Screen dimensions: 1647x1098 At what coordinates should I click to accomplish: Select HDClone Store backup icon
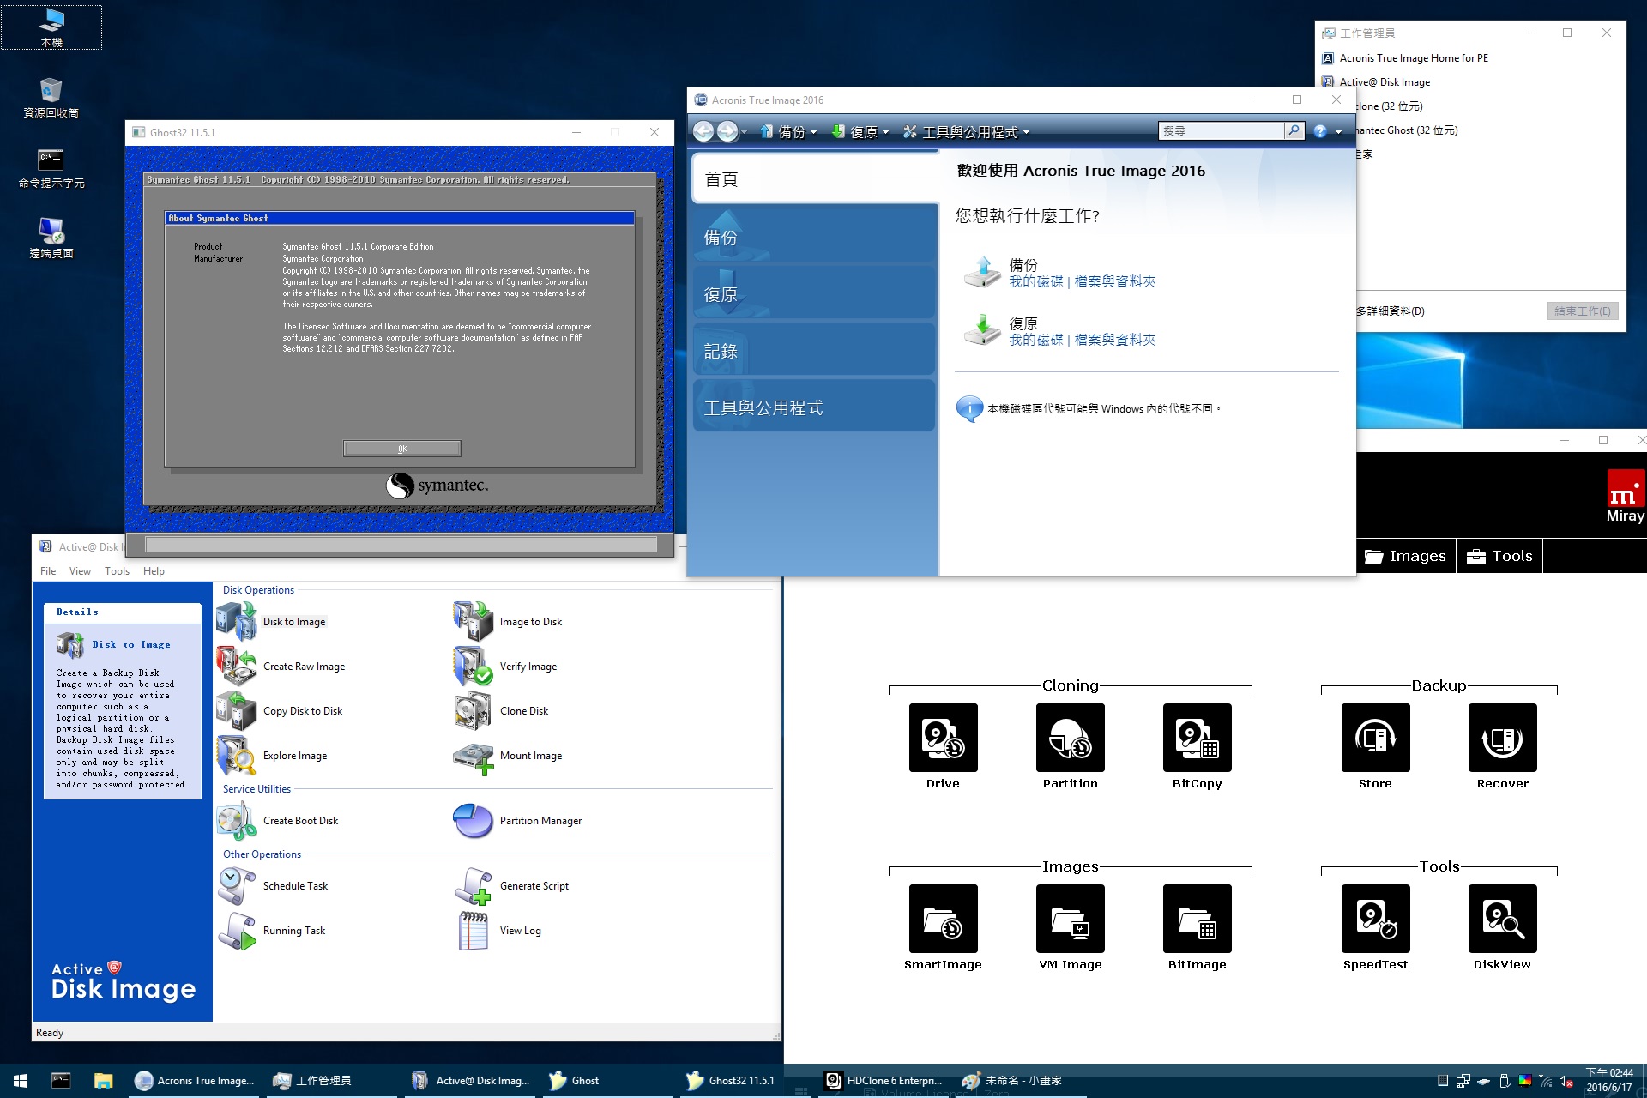tap(1376, 738)
